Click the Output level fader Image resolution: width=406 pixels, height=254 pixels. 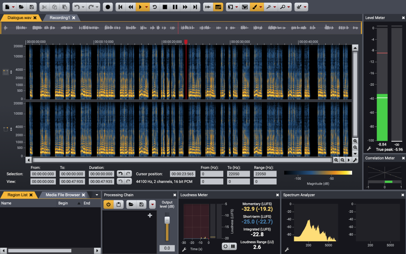[x=167, y=220]
